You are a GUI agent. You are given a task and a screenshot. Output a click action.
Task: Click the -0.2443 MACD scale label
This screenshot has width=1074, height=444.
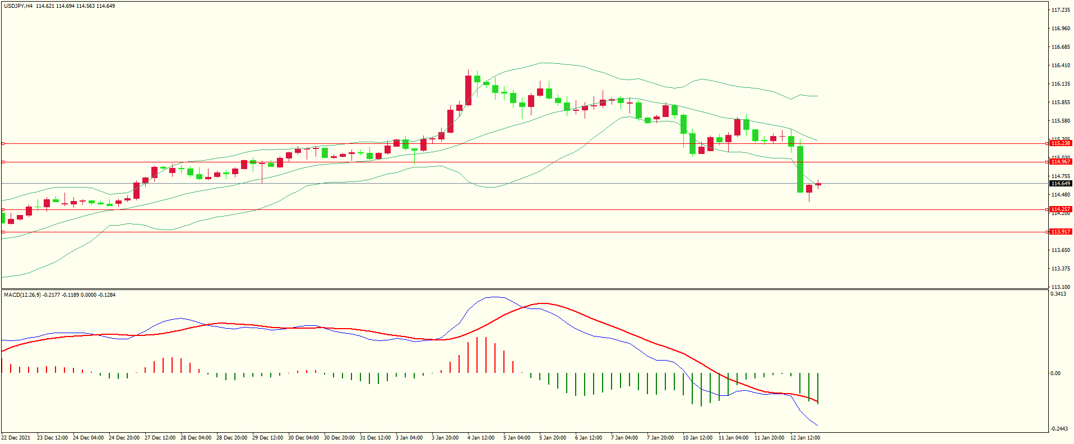pos(1059,429)
